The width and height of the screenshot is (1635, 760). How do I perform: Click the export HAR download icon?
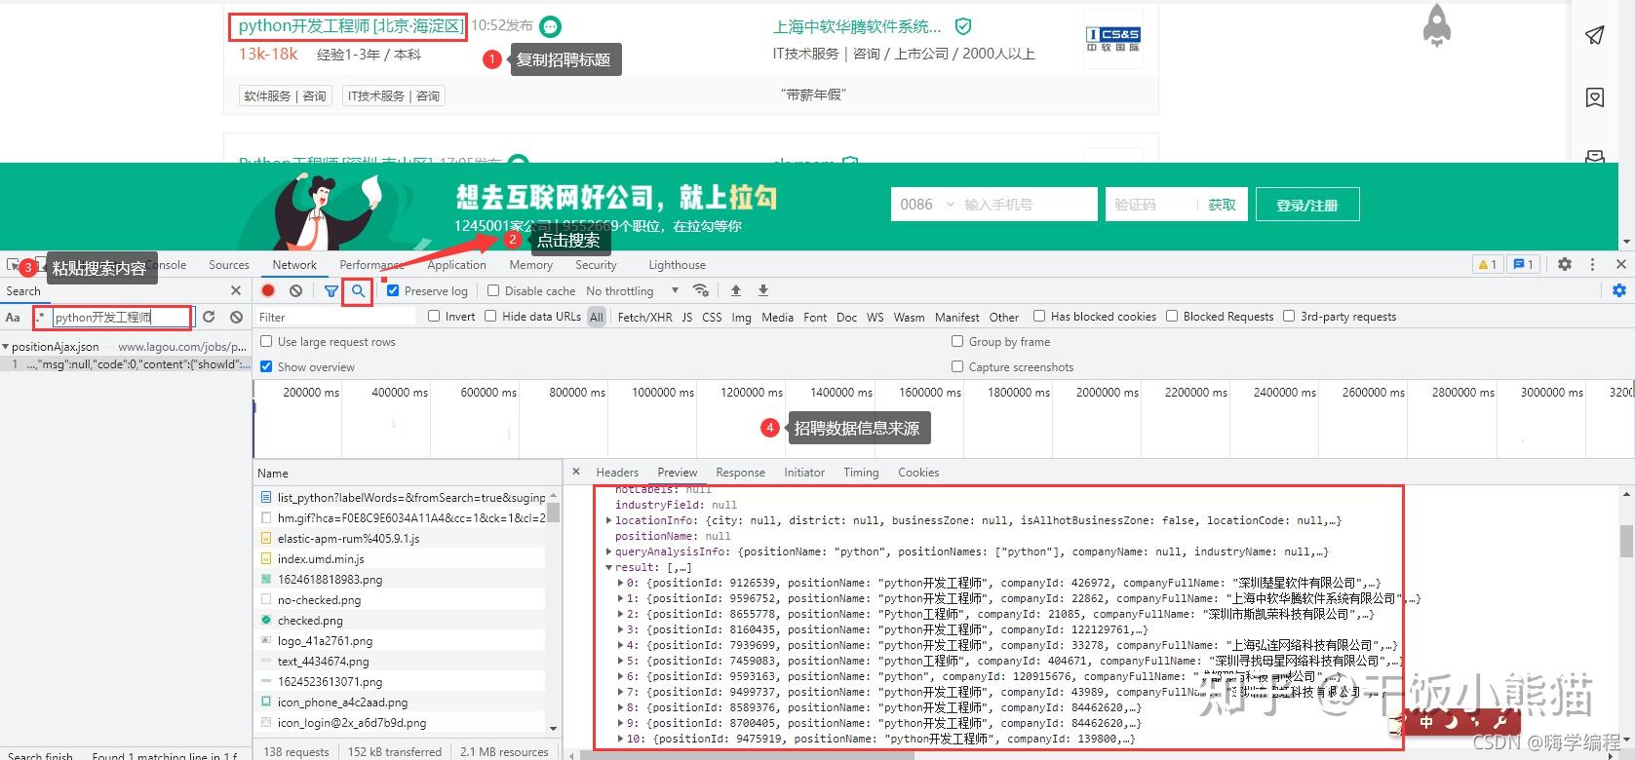pyautogui.click(x=763, y=290)
